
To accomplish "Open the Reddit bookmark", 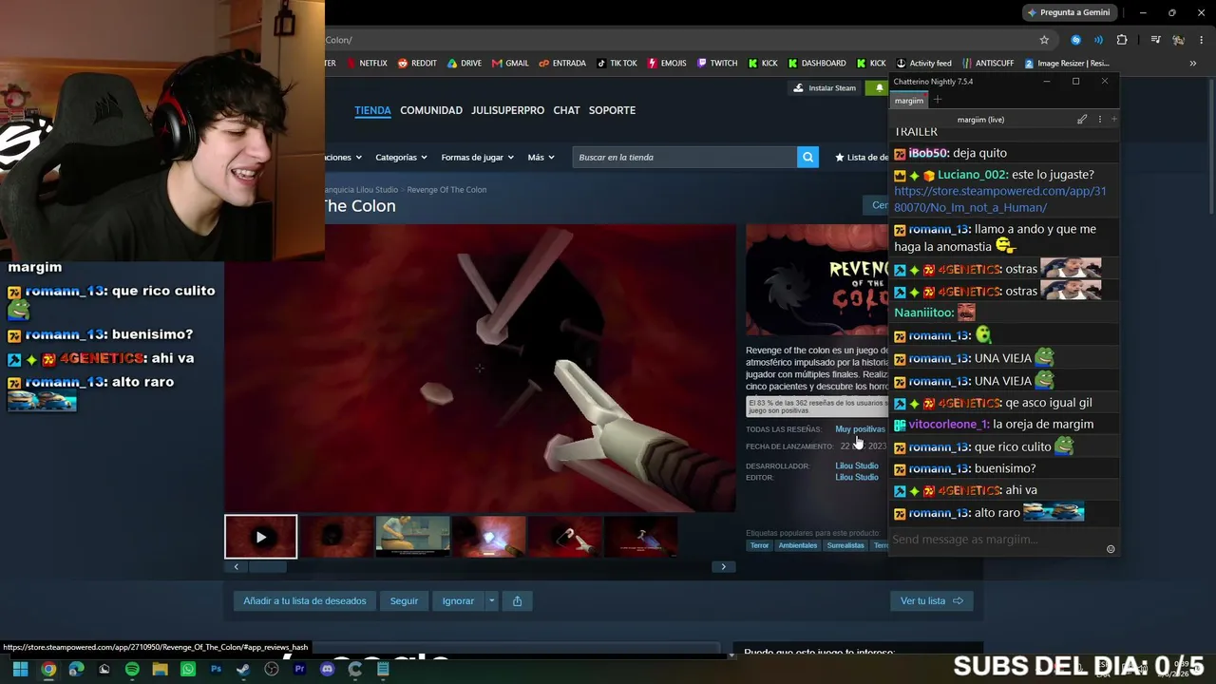I will (x=417, y=64).
